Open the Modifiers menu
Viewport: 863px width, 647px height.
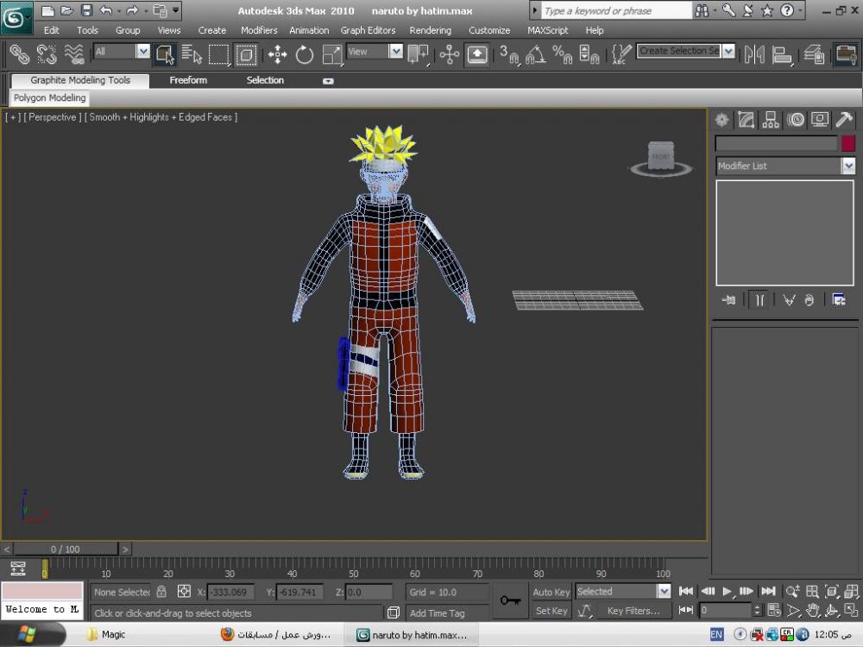pos(259,30)
